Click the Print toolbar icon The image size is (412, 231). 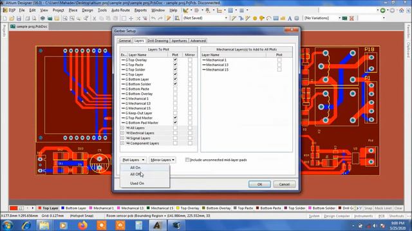click(x=27, y=19)
